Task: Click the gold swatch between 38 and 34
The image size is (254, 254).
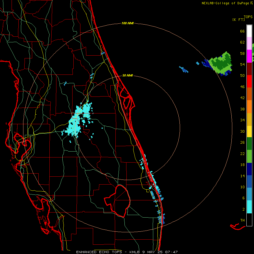Action: pyautogui.click(x=249, y=119)
